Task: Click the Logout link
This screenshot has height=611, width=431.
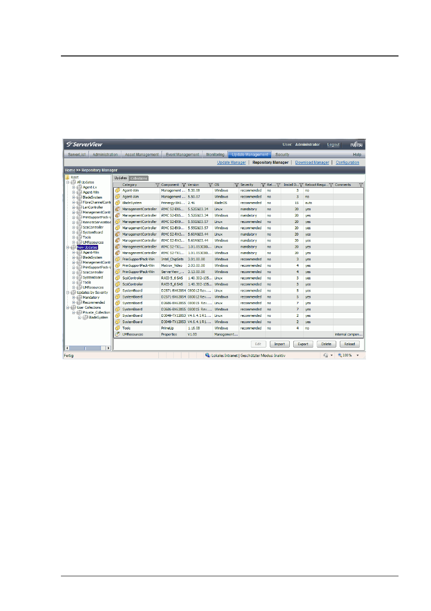Action: click(334, 145)
